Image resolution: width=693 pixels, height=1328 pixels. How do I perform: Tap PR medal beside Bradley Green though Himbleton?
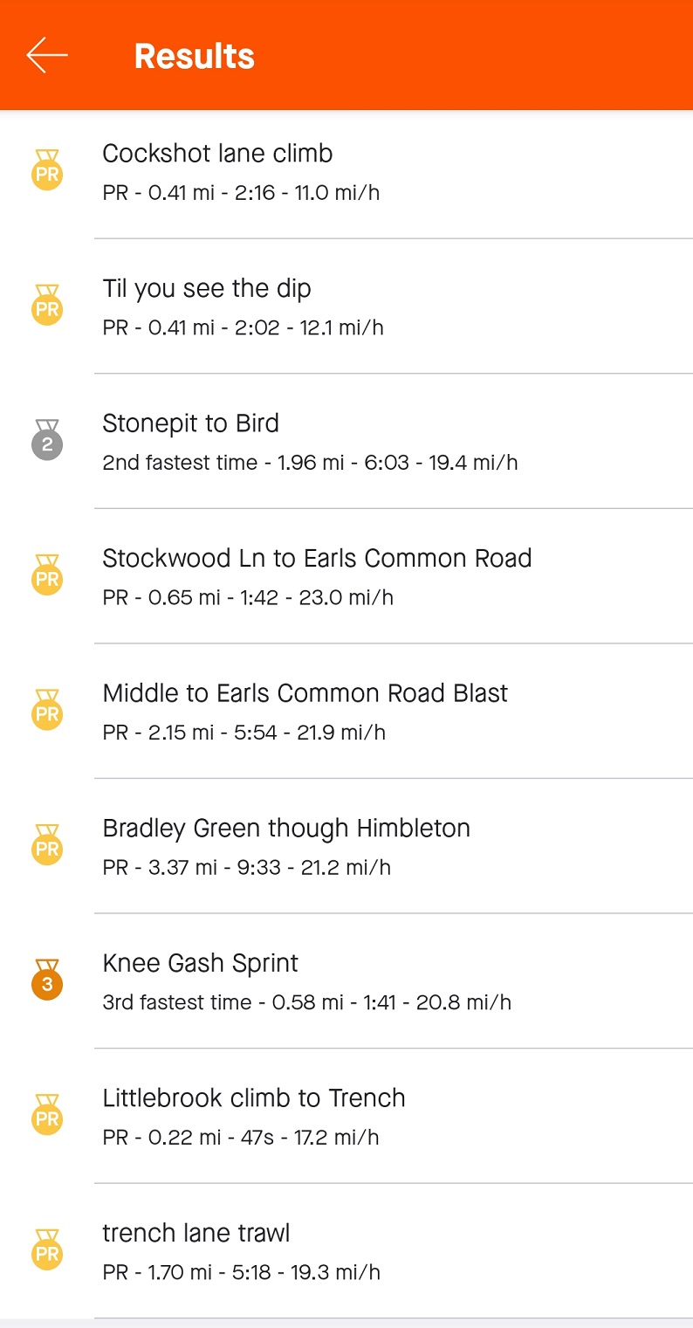tap(47, 845)
